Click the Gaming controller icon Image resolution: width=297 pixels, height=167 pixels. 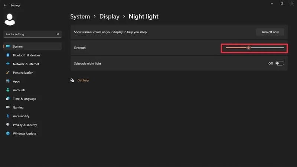tap(8, 107)
